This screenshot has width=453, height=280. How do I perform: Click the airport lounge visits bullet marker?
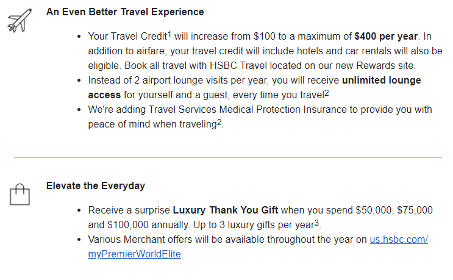click(x=79, y=81)
